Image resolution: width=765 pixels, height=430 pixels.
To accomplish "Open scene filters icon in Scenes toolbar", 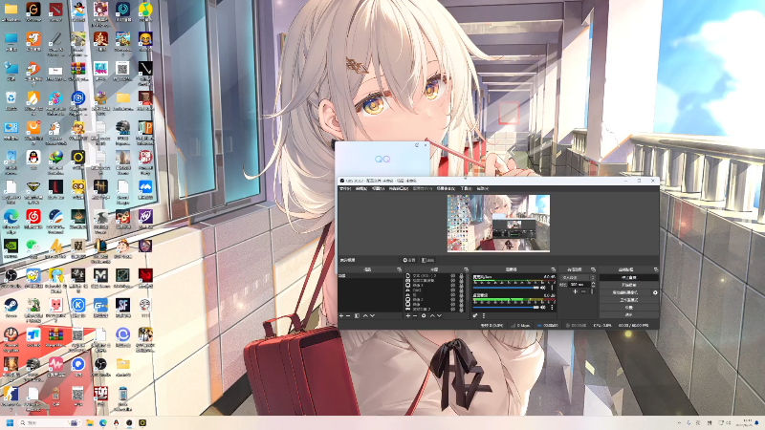I will 357,315.
